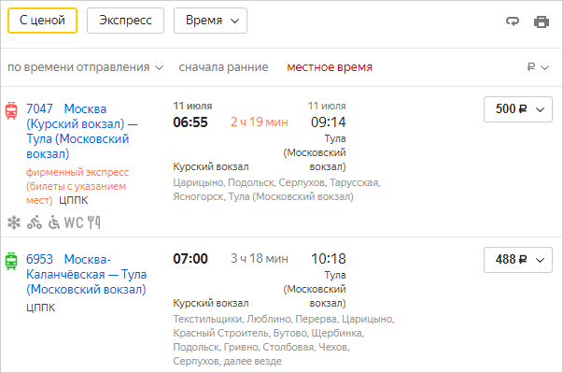Toggle the "Экспресс" filter

[x=125, y=21]
